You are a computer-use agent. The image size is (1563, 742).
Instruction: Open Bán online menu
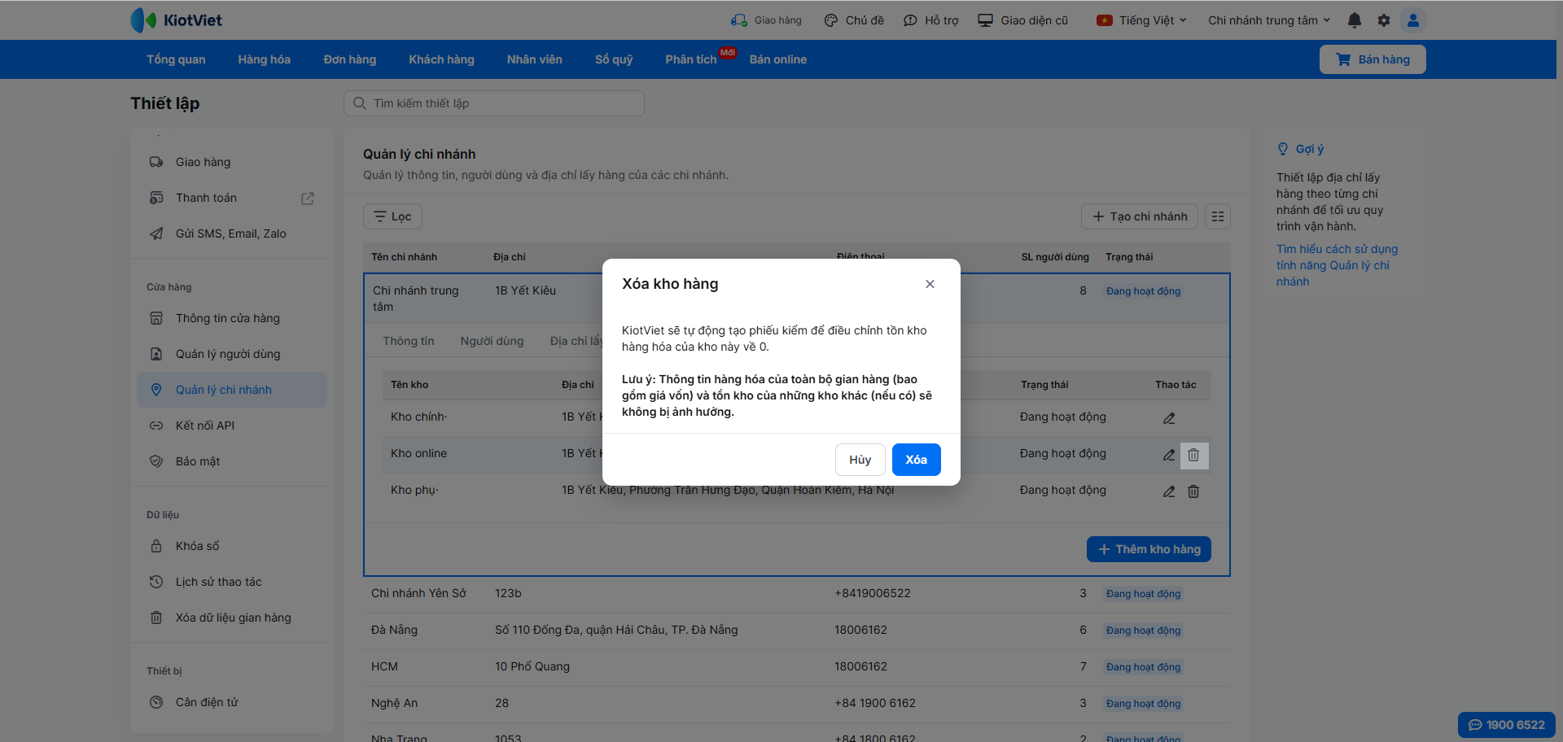778,59
